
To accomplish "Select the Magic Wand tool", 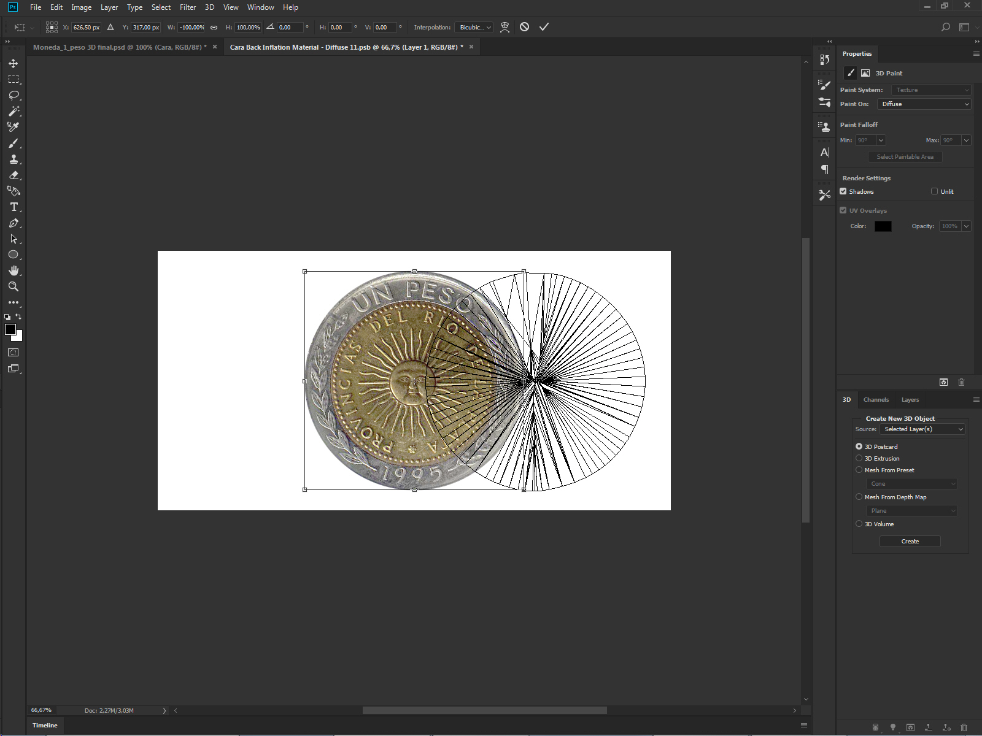I will (14, 111).
